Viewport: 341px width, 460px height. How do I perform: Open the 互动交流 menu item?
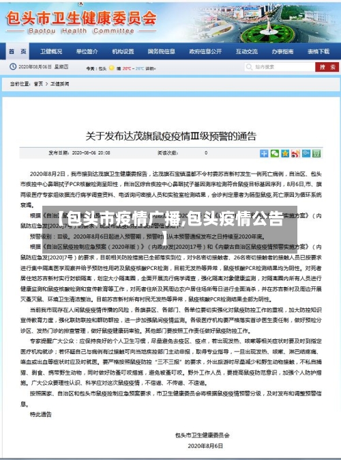click(x=247, y=52)
